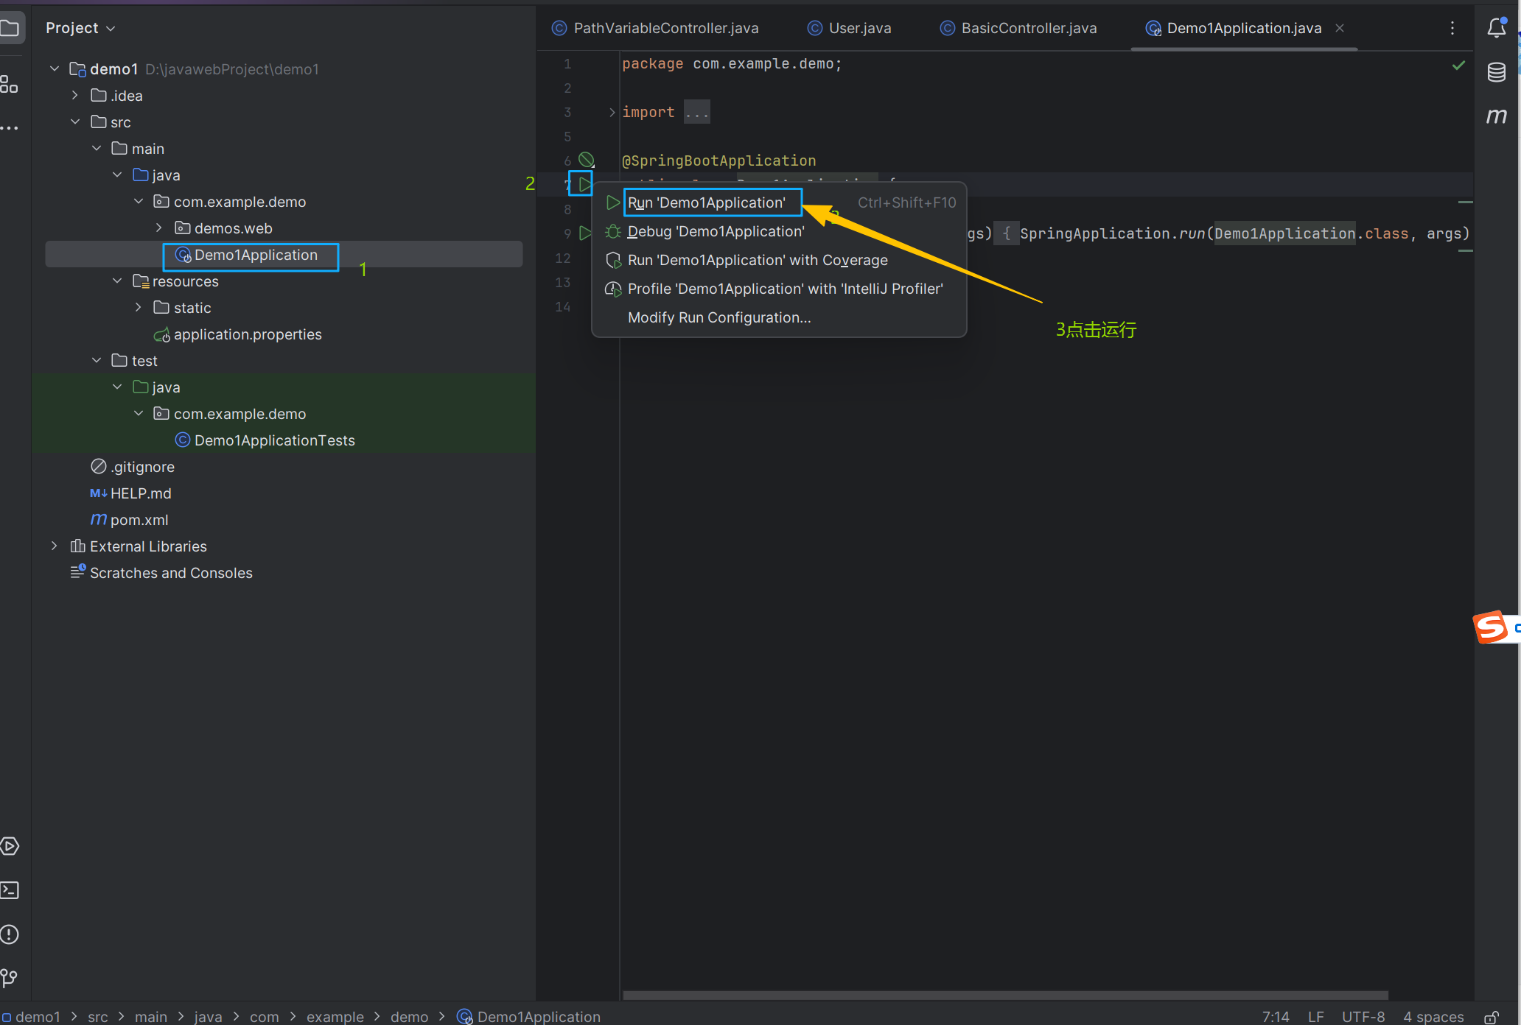Choose Modify Run Configuration option
The height and width of the screenshot is (1025, 1521).
[718, 317]
